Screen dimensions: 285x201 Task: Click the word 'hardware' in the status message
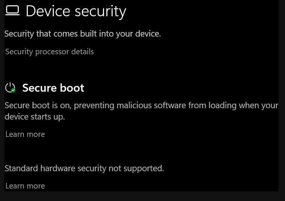(x=58, y=168)
